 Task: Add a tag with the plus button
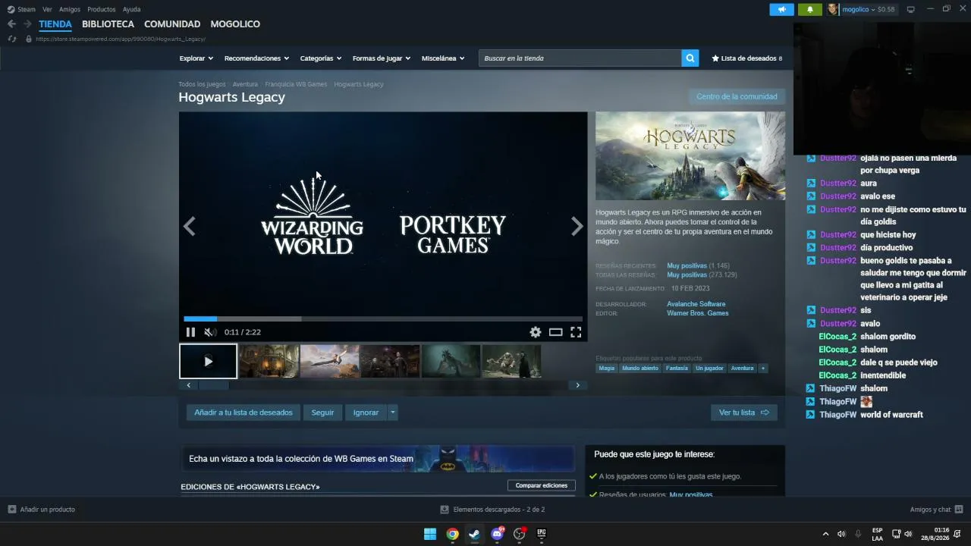pyautogui.click(x=762, y=368)
